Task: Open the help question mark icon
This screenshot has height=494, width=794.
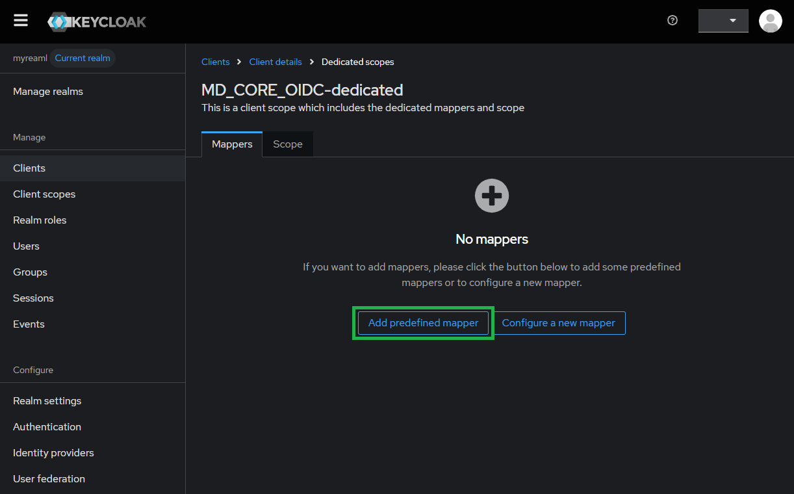Action: pos(672,21)
